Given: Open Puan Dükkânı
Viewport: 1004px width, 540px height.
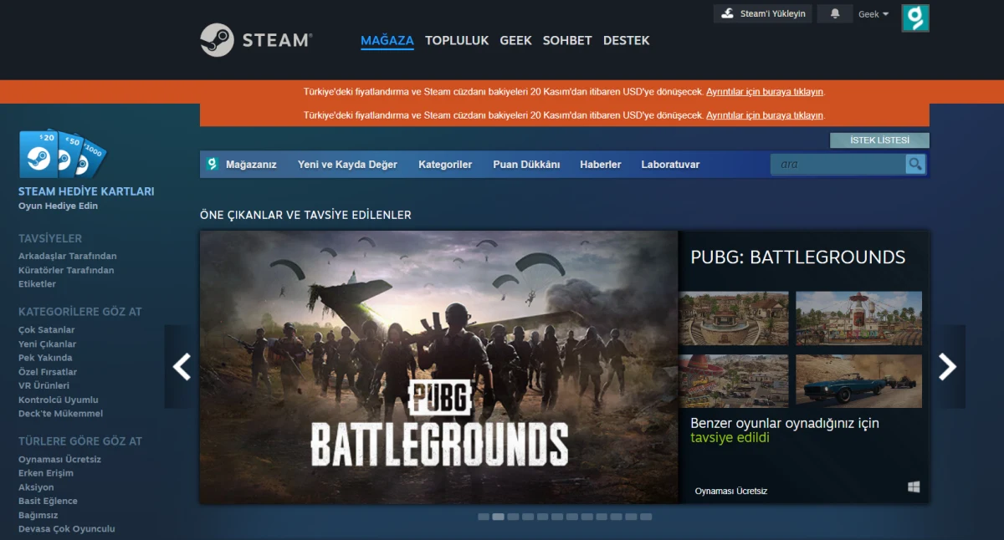Looking at the screenshot, I should pos(526,165).
